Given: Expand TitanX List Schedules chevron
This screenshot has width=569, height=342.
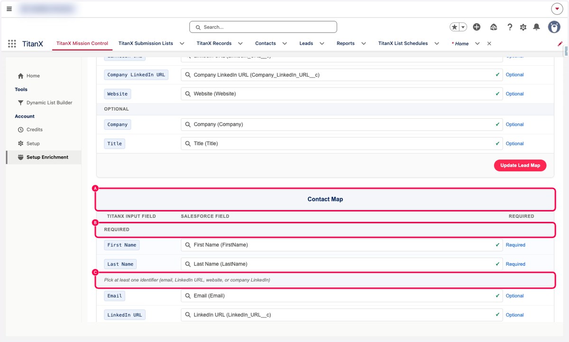Looking at the screenshot, I should coord(437,44).
